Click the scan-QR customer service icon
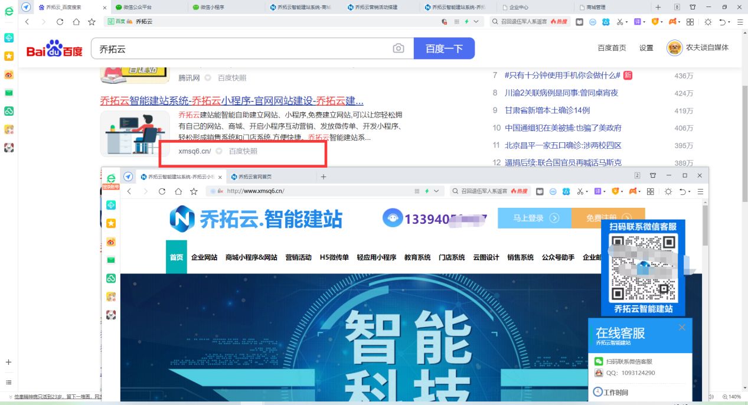This screenshot has width=748, height=405. tap(599, 360)
